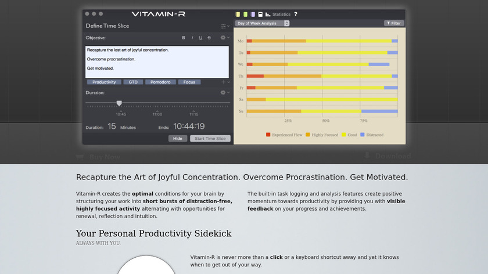Screen dimensions: 488x274
Task: Click the "Define Time Slice" heading
Action: pyautogui.click(x=107, y=26)
